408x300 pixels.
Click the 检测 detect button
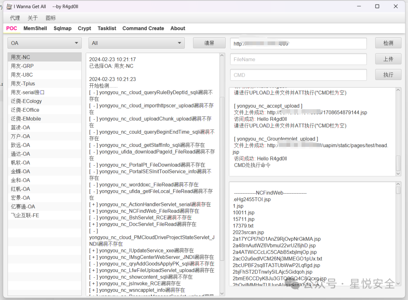coord(388,43)
